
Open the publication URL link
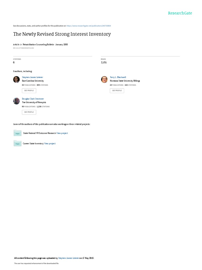coord(89,26)
